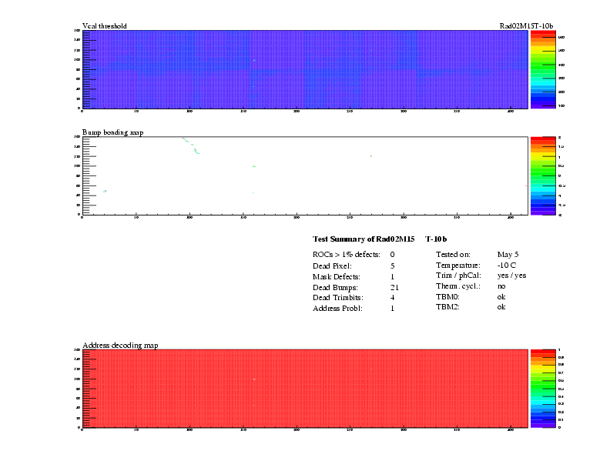Select the ROCs > 1% defects label
This screenshot has width=610, height=471.
tap(346, 254)
